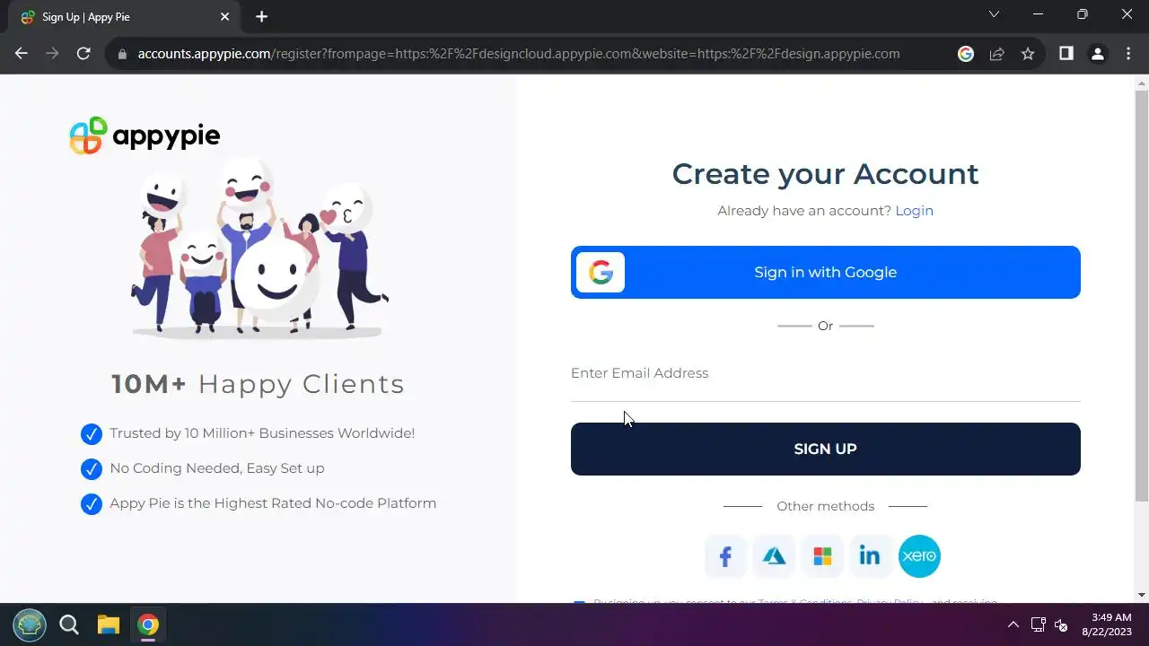Screen dimensions: 1149x646
Task: Click the "Create your Account" heading
Action: (825, 174)
